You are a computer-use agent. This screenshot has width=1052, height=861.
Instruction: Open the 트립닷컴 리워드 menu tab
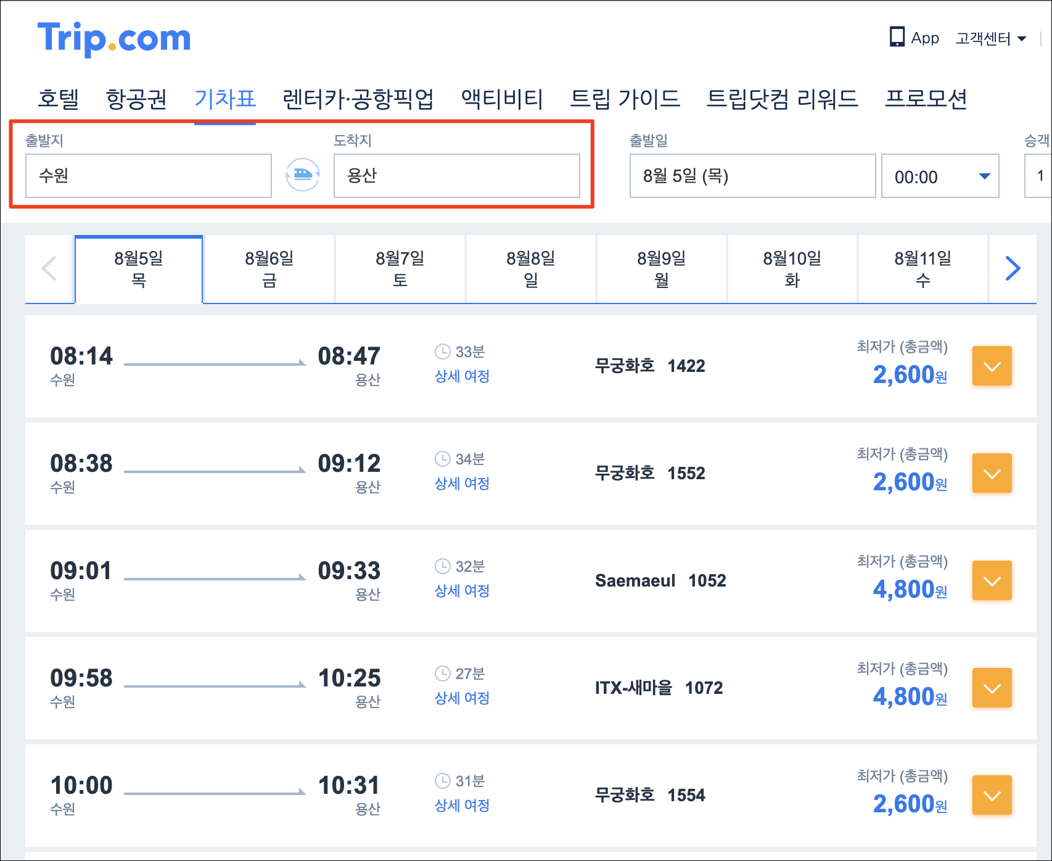[x=782, y=99]
